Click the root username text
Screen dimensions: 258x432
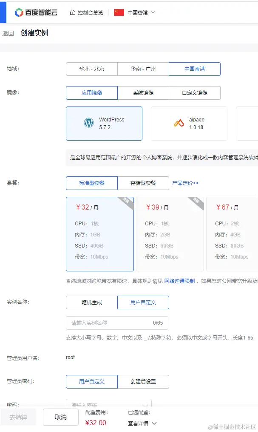(x=70, y=357)
